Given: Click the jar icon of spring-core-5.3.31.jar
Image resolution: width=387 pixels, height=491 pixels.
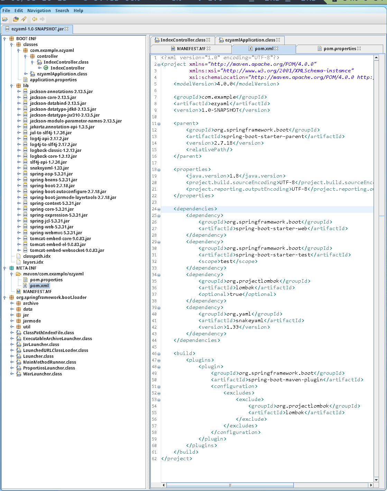Looking at the screenshot, I should (x=25, y=209).
